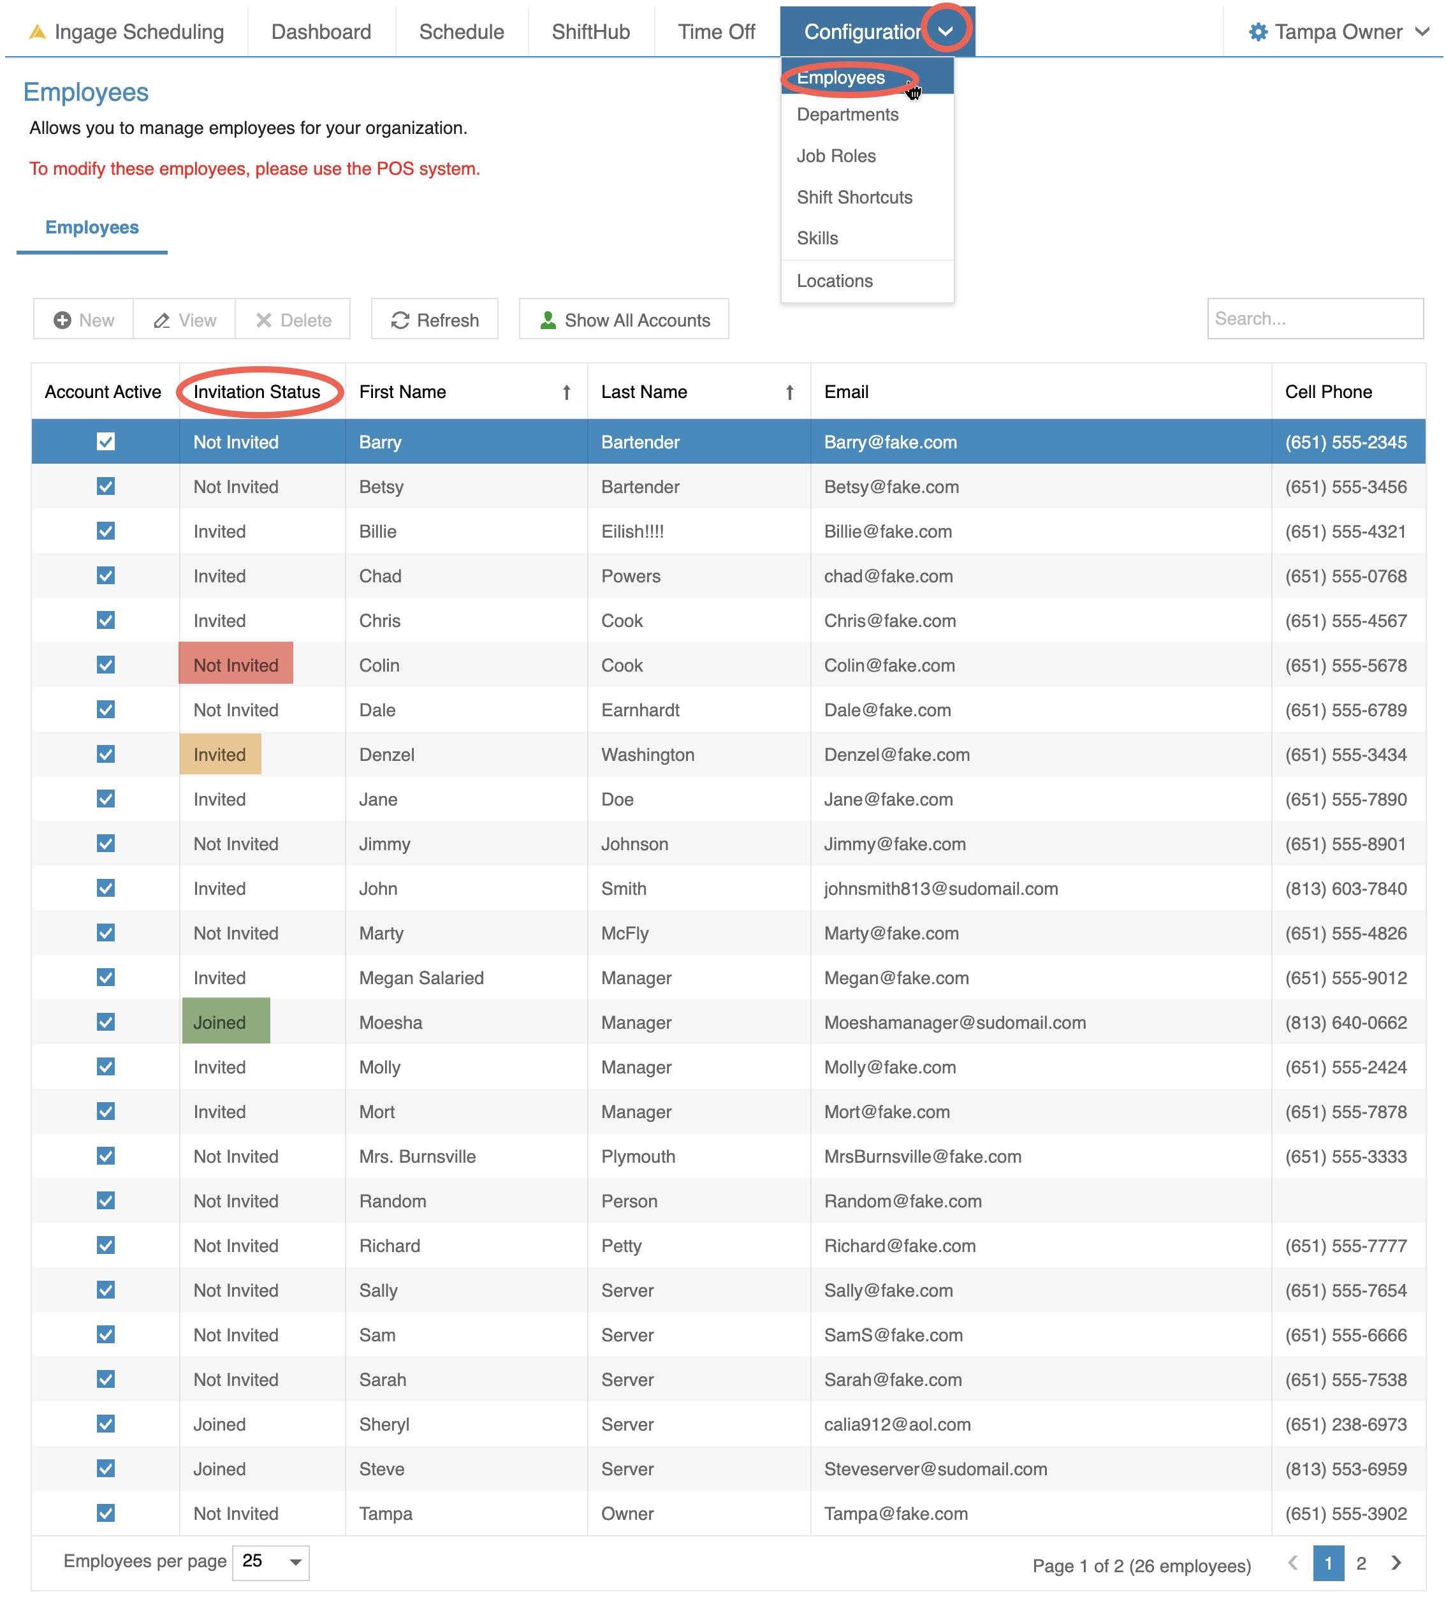Select the Shift Shortcuts menu entry
Image resolution: width=1446 pixels, height=1606 pixels.
pyautogui.click(x=854, y=197)
